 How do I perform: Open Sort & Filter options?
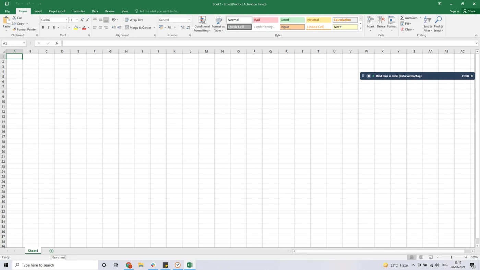click(427, 24)
